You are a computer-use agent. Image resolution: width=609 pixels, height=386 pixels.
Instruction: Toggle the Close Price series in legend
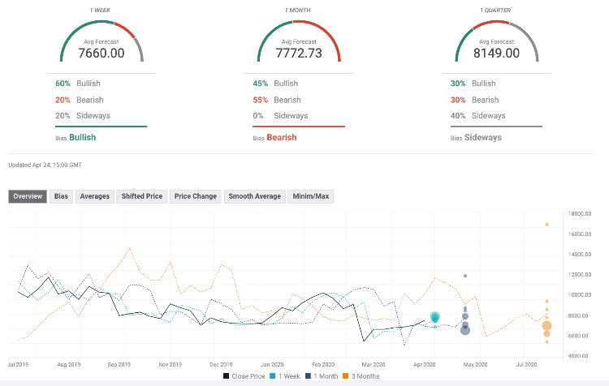[248, 376]
